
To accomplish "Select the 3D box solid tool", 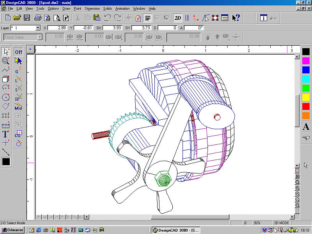I will (5, 79).
